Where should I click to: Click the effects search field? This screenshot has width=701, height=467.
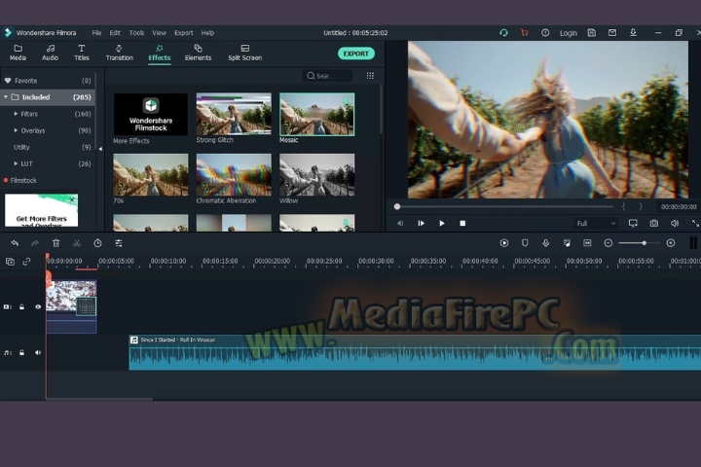[x=327, y=76]
